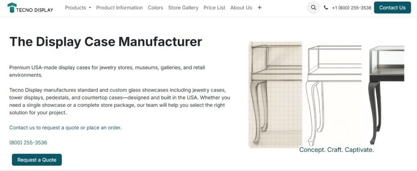Expand the plus icon in navbar

pyautogui.click(x=260, y=8)
